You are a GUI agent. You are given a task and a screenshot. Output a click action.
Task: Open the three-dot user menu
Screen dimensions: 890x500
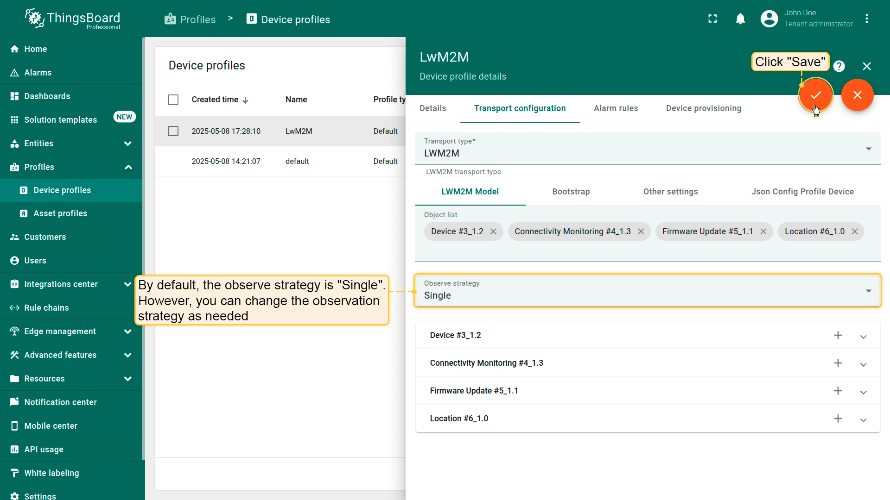(866, 19)
